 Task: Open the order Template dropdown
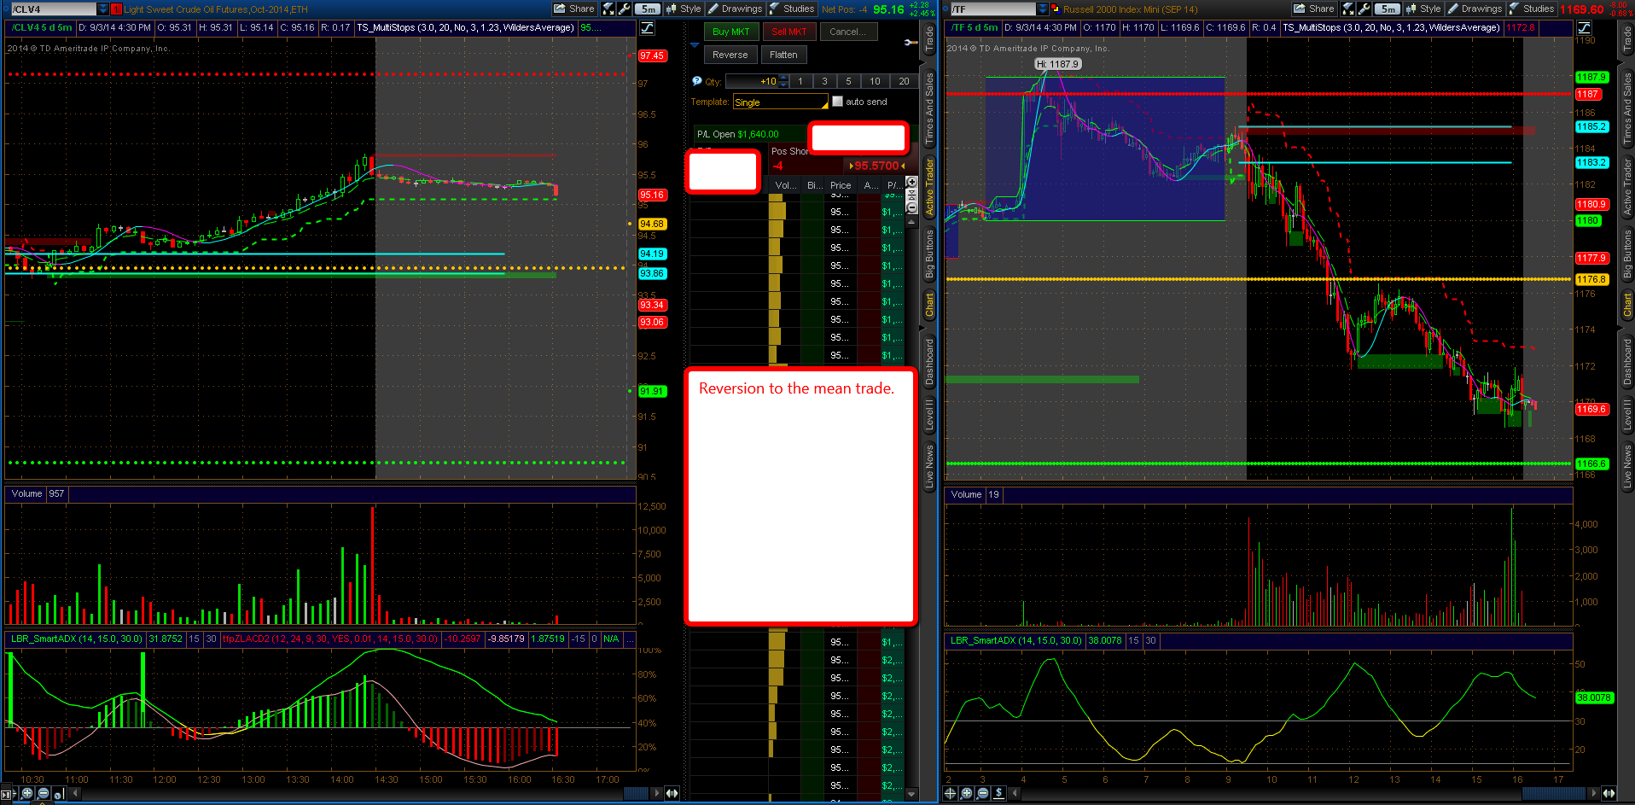click(781, 102)
